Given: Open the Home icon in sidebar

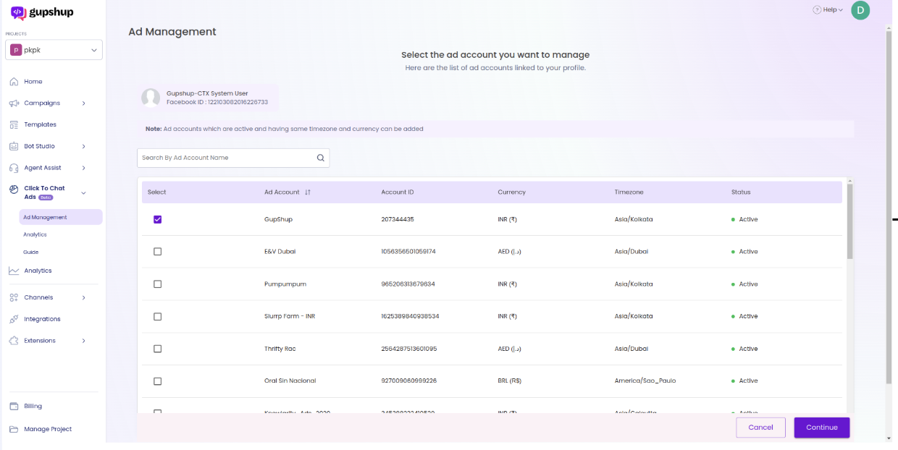Looking at the screenshot, I should tap(14, 82).
